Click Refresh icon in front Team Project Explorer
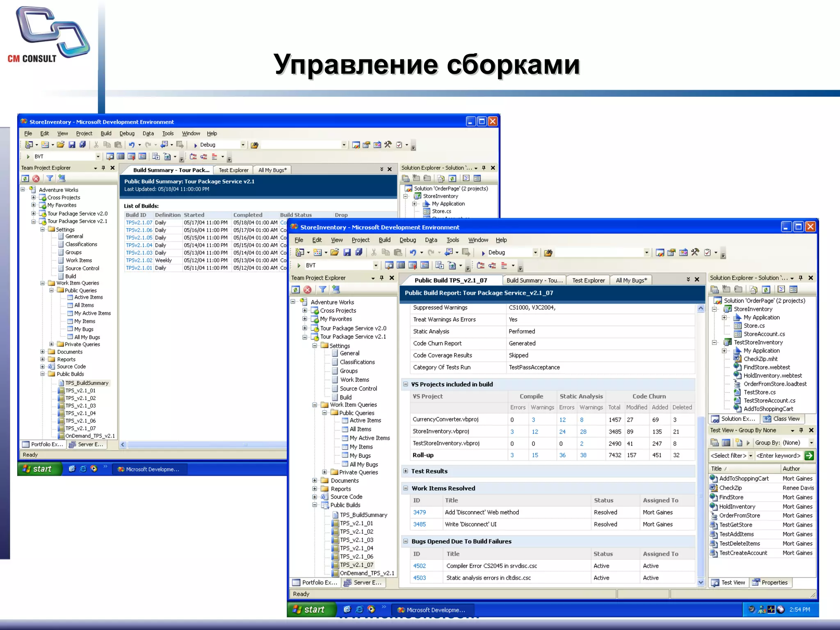The height and width of the screenshot is (630, 840). click(296, 290)
